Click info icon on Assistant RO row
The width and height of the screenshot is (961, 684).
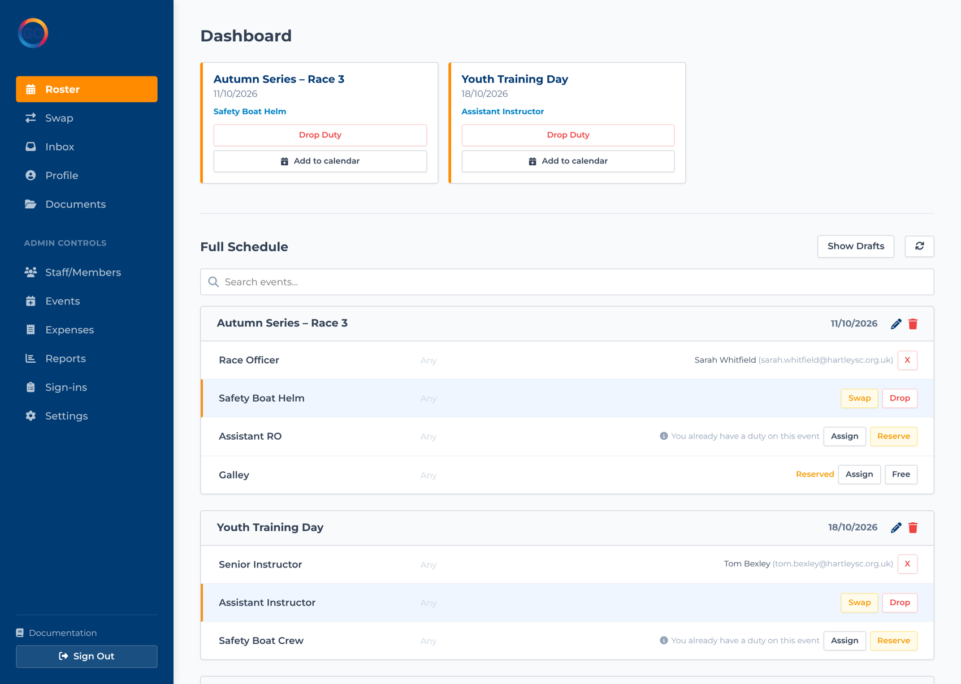[664, 436]
